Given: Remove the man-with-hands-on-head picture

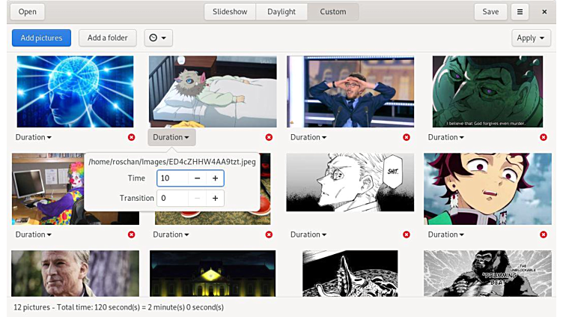Looking at the screenshot, I should tap(407, 137).
